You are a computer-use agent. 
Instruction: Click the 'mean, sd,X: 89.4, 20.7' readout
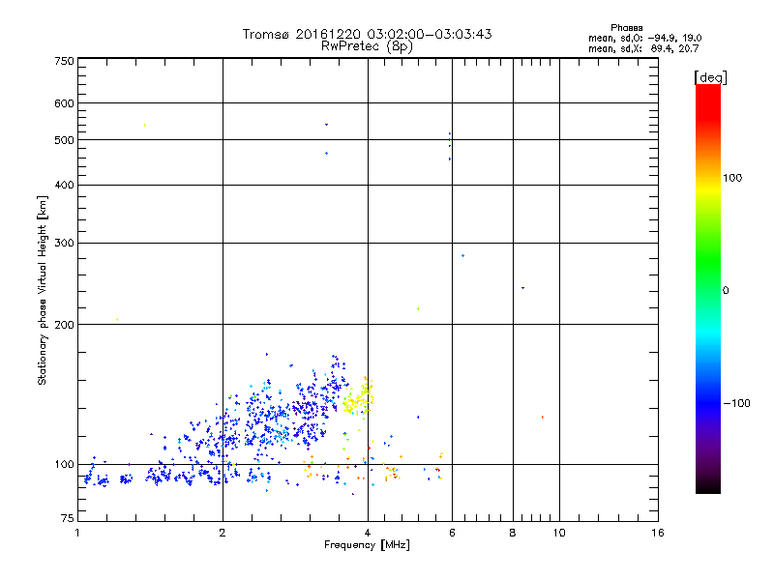pos(643,48)
